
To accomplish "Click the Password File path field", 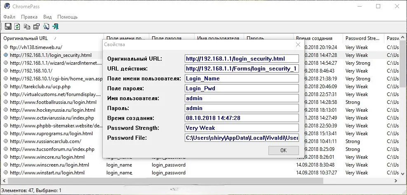I will [242, 138].
